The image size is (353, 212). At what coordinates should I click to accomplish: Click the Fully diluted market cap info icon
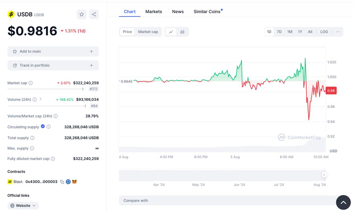(x=53, y=159)
